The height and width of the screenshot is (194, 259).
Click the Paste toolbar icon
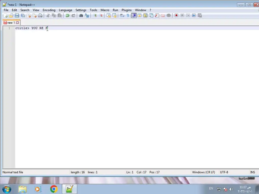coord(60,15)
